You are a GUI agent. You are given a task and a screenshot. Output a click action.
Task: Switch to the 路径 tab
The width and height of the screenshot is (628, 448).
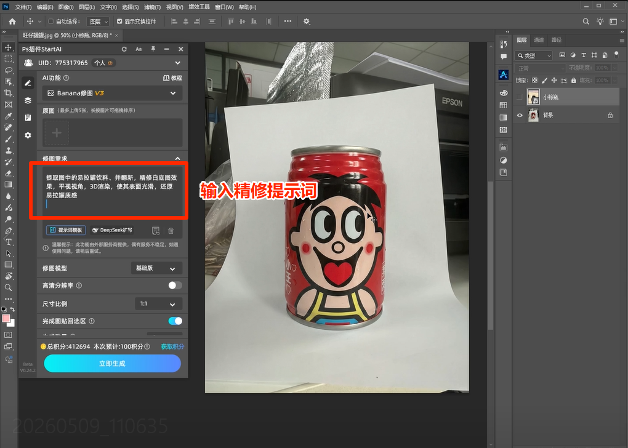(557, 40)
